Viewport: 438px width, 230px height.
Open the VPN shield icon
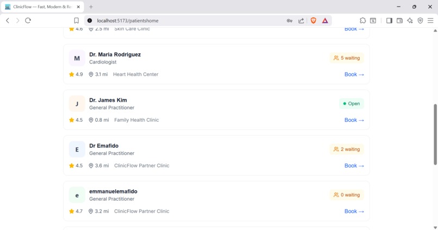click(x=420, y=21)
